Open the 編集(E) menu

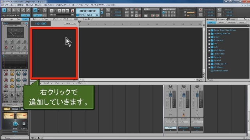[21, 5]
